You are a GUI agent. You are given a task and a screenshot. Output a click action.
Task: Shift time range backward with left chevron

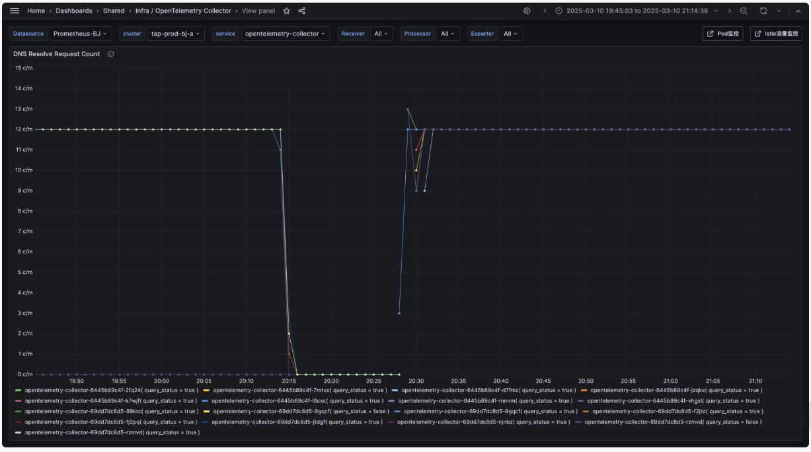(x=545, y=11)
